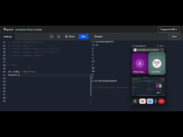Screen dimensions: 183x137
Task: Exit fullscreen editor mode icon
Action: pyautogui.click(x=51, y=37)
